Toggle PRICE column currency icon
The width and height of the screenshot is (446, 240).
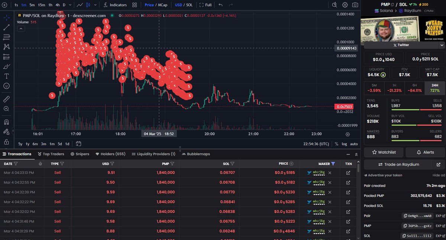tap(291, 163)
